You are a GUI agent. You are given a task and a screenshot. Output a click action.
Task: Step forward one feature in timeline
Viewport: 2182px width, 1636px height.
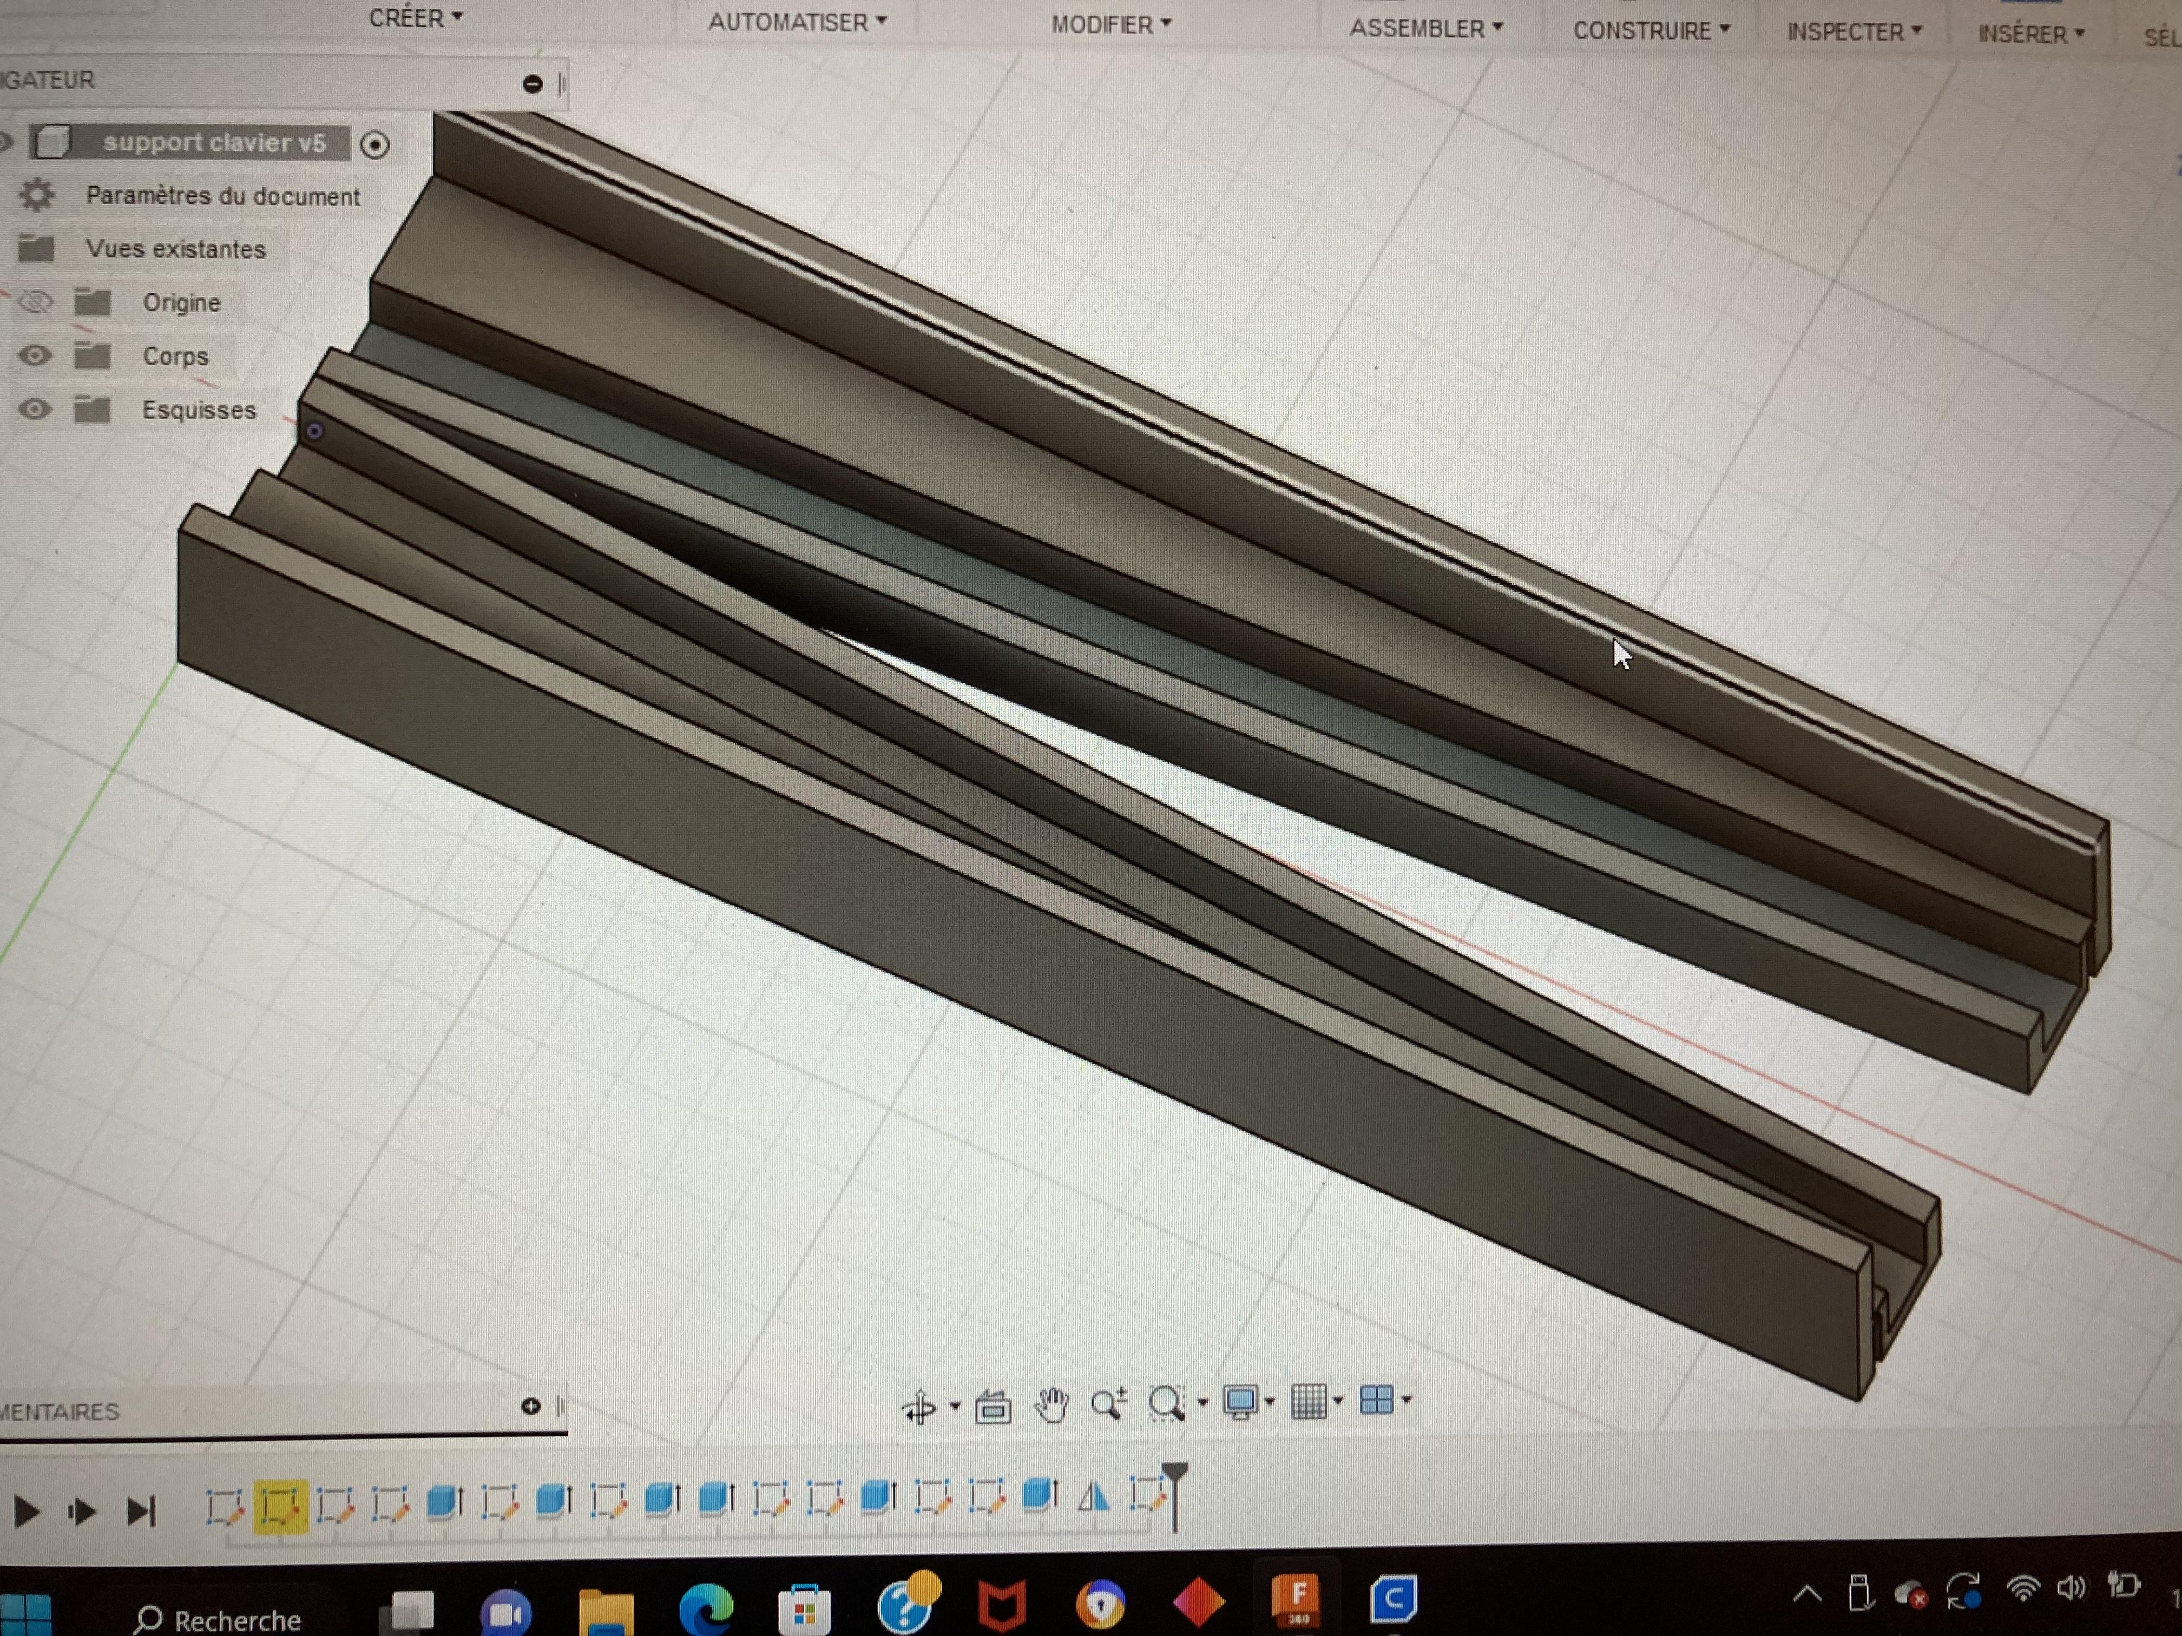pos(82,1511)
